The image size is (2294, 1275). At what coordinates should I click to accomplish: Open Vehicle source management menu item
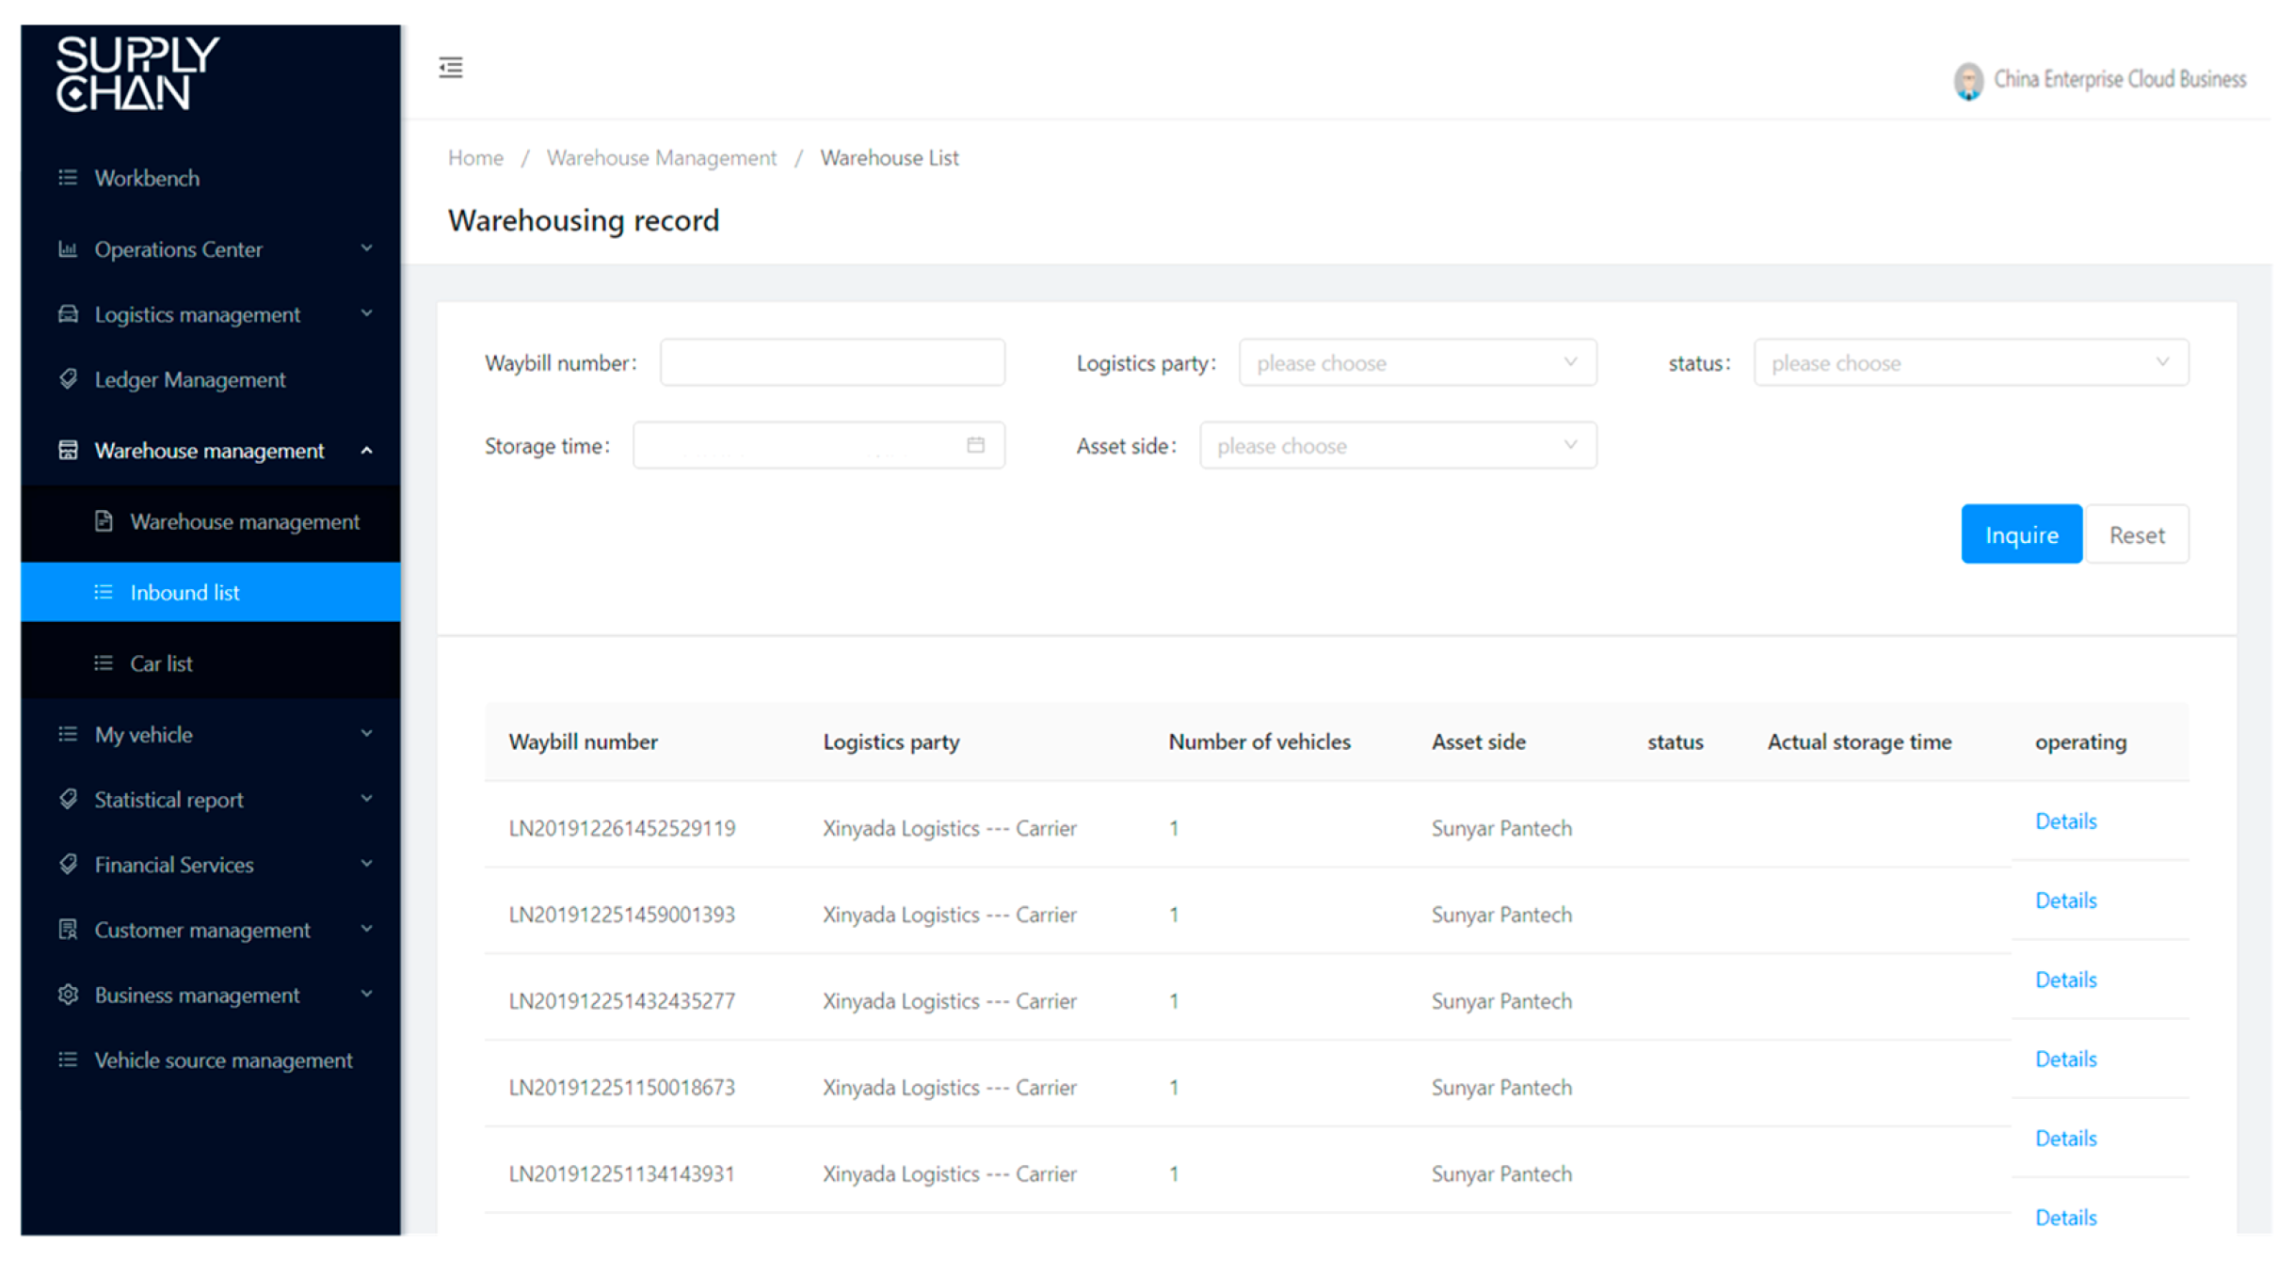223,1060
